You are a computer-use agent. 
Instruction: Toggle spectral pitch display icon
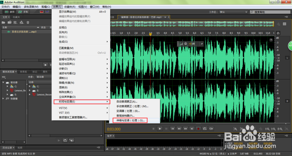[47, 12]
